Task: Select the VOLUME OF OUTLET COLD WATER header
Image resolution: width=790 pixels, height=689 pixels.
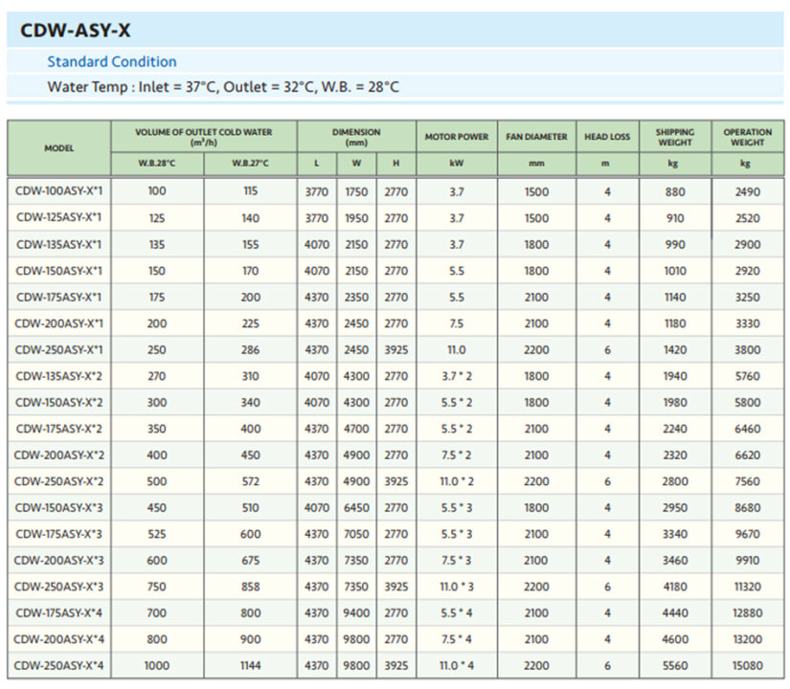Action: (203, 136)
